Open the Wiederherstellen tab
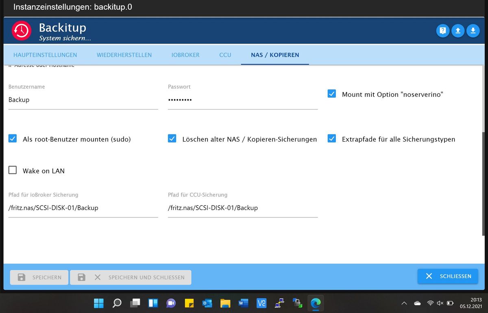 pos(124,55)
